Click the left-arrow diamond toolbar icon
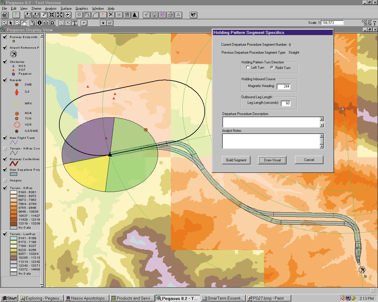 click(68, 15)
